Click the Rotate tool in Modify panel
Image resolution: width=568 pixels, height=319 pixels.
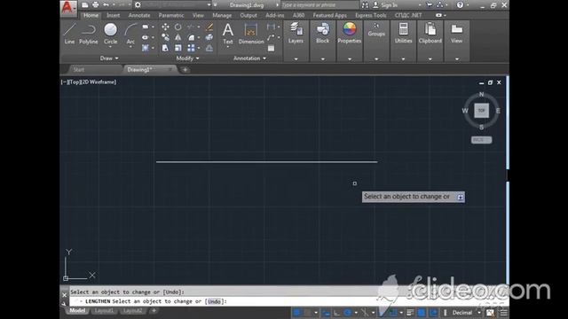(177, 27)
